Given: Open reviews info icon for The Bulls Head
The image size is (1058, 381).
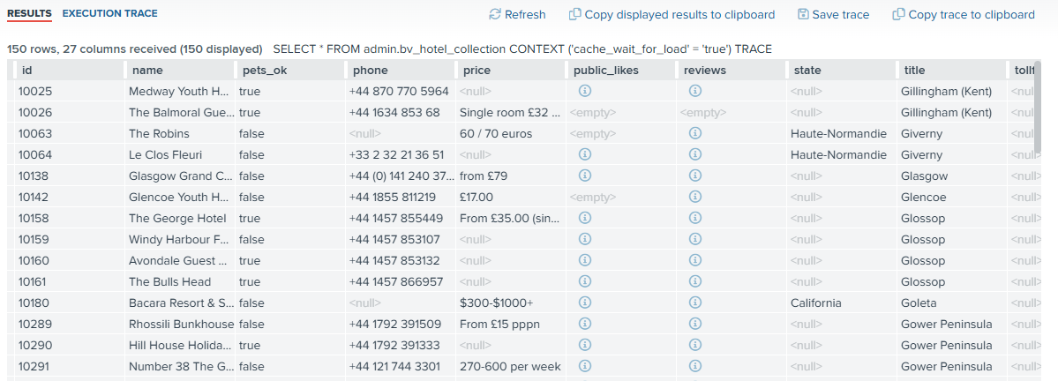Looking at the screenshot, I should (695, 281).
